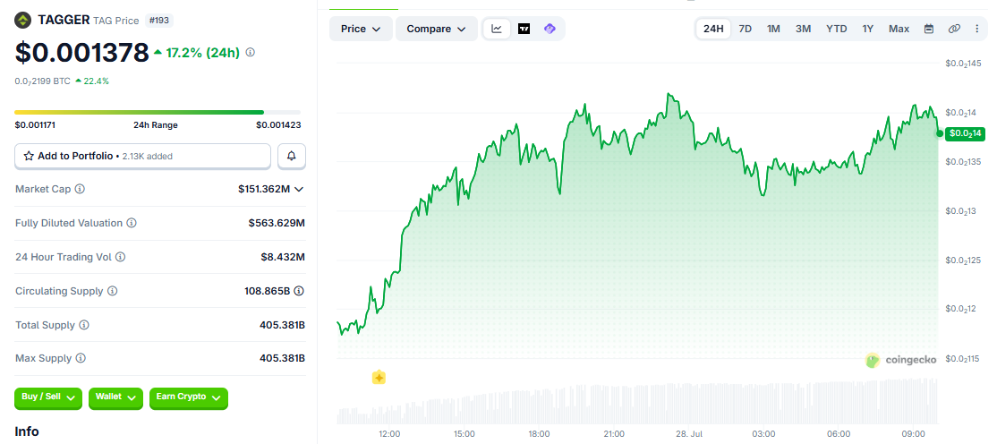The width and height of the screenshot is (997, 444).
Task: Click the star Add to Portfolio button
Action: 142,156
